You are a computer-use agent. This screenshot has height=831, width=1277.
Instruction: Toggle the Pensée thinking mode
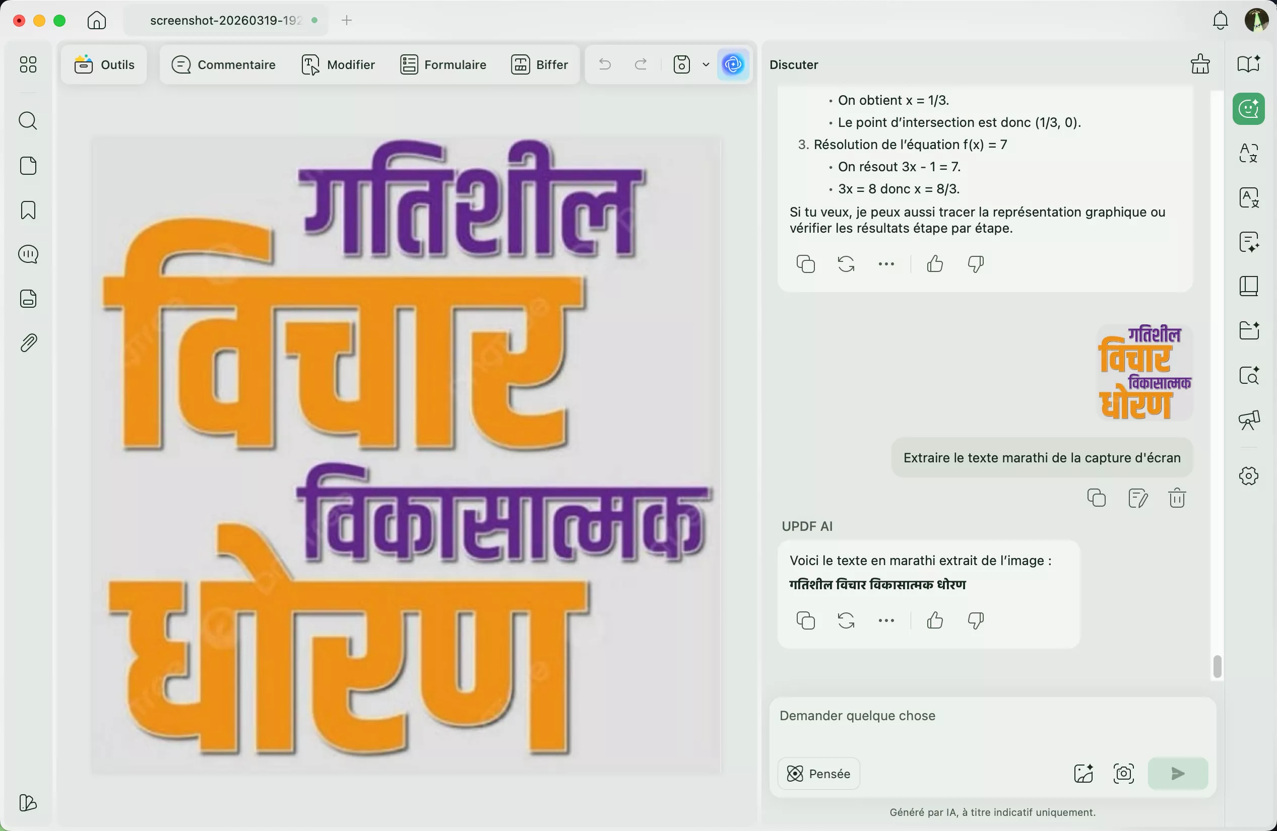[x=819, y=774]
